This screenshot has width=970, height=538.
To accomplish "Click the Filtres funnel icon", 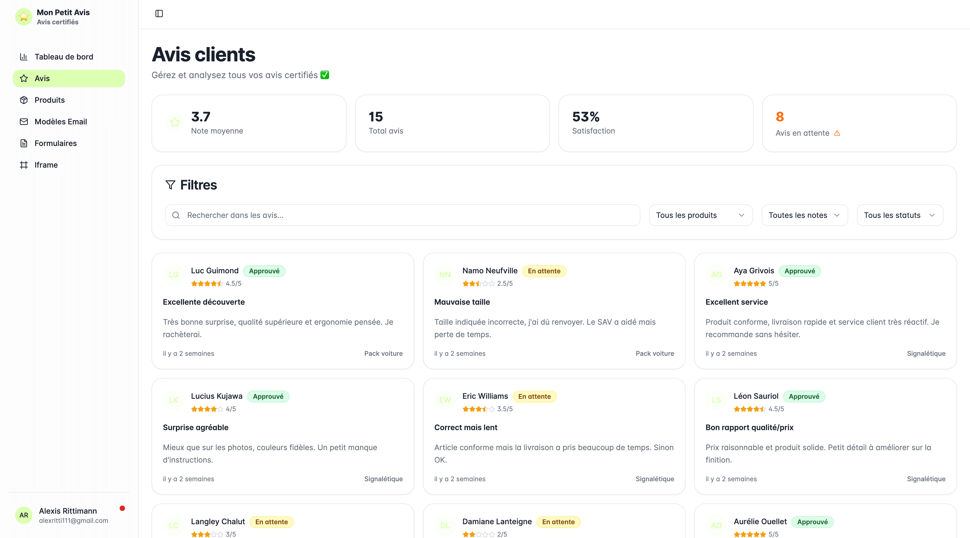I will (x=170, y=185).
